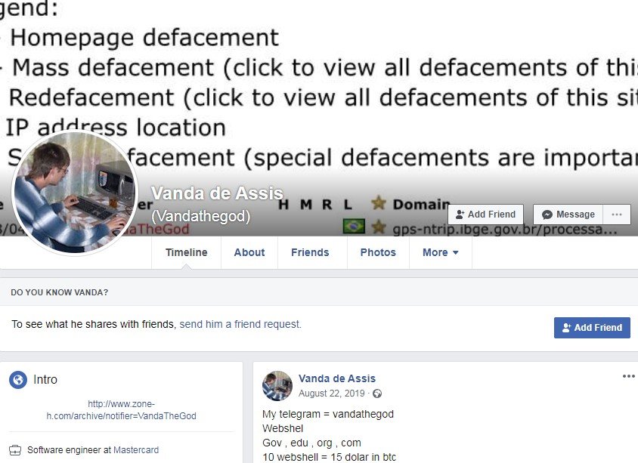This screenshot has height=463, width=638.
Task: Click the 'IP address location' legend text
Action: (116, 128)
